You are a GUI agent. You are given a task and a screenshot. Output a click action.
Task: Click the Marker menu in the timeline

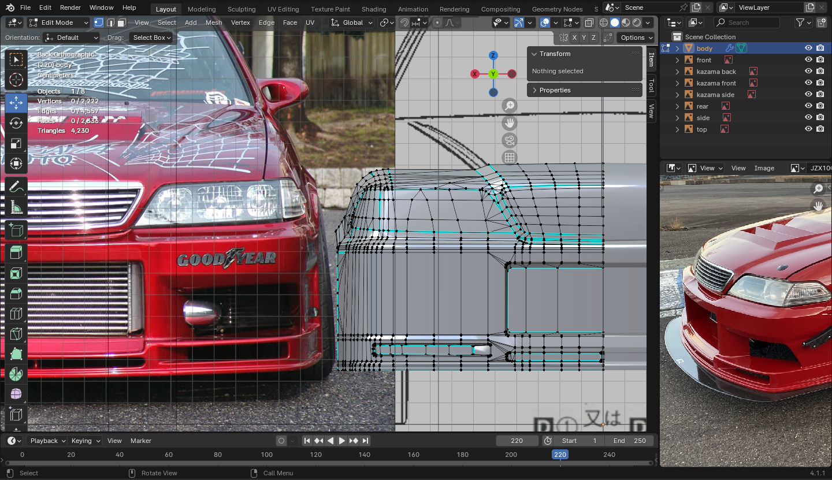[x=141, y=441]
